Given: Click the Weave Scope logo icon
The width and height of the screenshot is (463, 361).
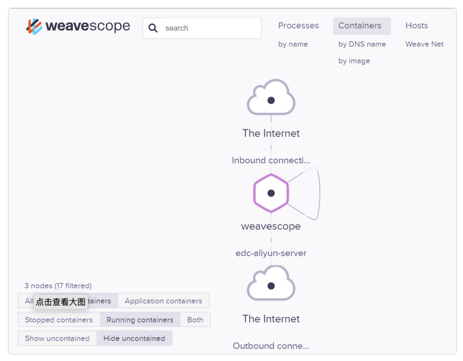Looking at the screenshot, I should [x=34, y=26].
